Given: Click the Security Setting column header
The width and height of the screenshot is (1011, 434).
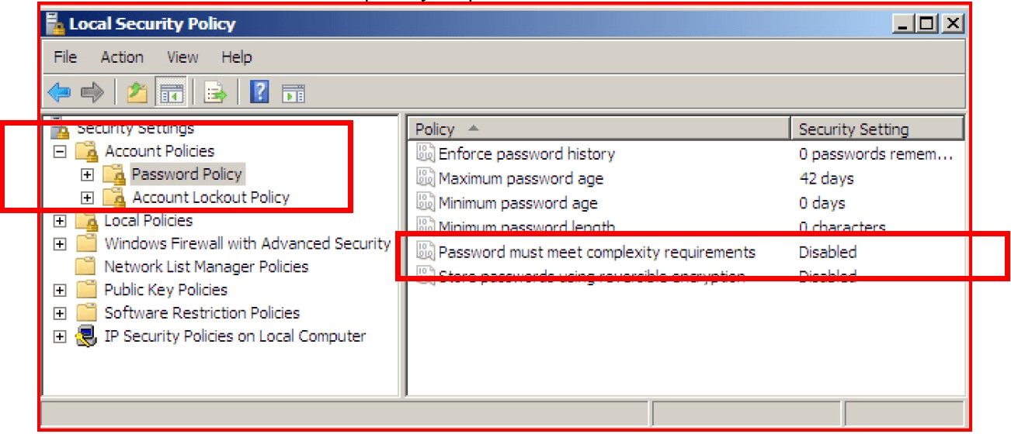Looking at the screenshot, I should point(876,129).
